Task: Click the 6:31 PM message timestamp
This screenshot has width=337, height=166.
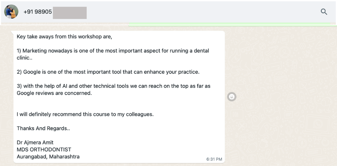Action: click(214, 159)
